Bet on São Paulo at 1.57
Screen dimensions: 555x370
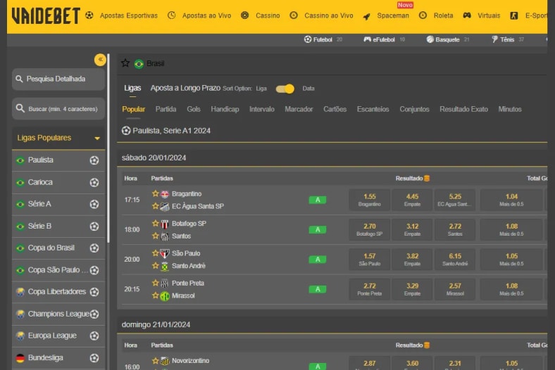[x=370, y=260]
